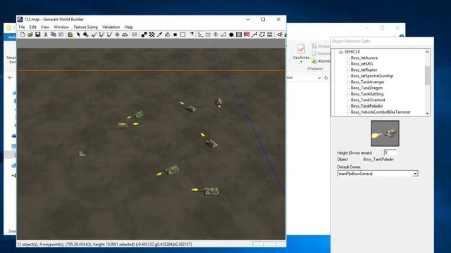Click the World Builder title bar app icon
Viewport: 451px width, 253px height.
[x=20, y=20]
